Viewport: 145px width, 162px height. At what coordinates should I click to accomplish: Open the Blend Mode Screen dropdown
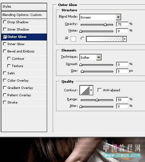click(x=100, y=17)
